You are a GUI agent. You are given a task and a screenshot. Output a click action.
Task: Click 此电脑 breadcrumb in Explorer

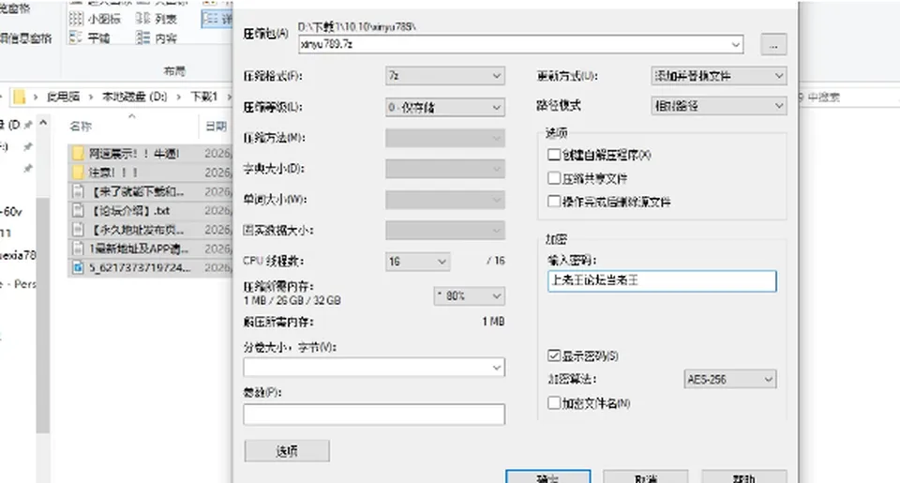coord(63,97)
